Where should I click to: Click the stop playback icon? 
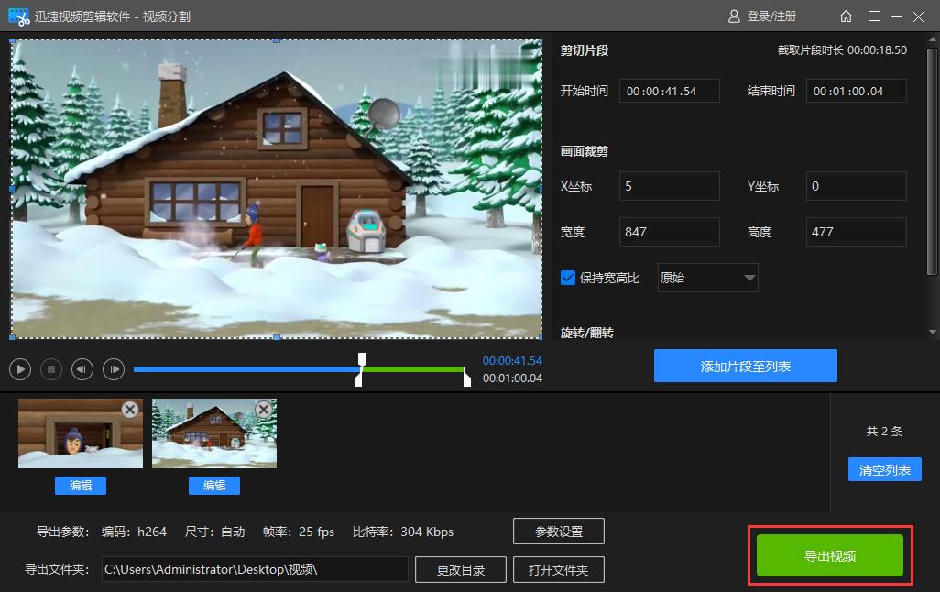51,368
